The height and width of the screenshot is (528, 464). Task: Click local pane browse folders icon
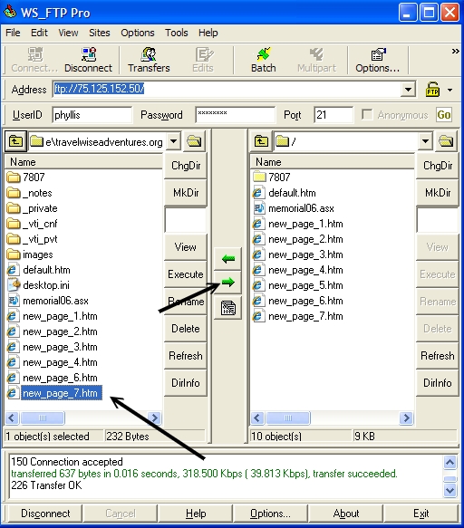pos(194,141)
